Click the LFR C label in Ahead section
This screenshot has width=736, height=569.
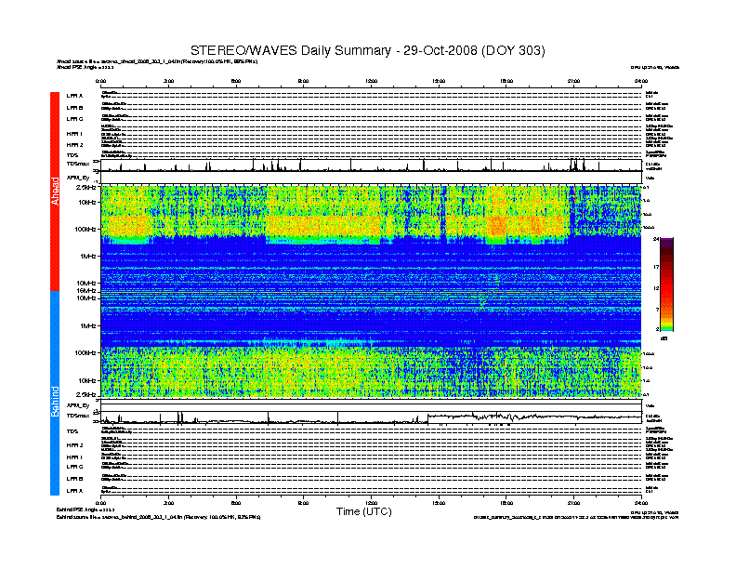coord(74,119)
